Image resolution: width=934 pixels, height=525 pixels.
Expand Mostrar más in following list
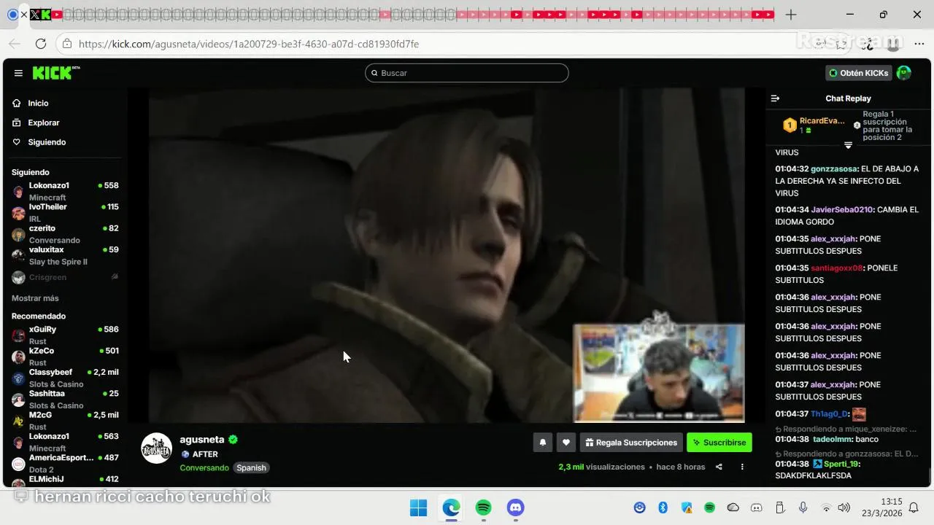35,298
